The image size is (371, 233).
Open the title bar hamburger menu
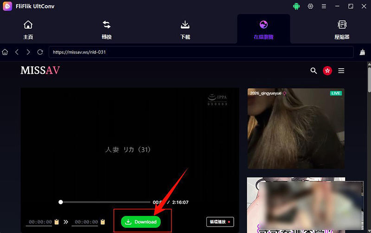point(324,6)
